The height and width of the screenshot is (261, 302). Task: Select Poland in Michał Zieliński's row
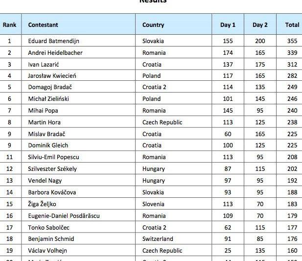click(151, 99)
